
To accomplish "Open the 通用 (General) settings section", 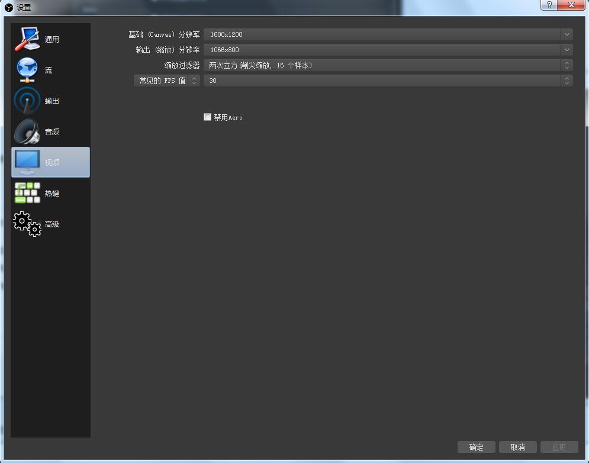I will click(50, 38).
